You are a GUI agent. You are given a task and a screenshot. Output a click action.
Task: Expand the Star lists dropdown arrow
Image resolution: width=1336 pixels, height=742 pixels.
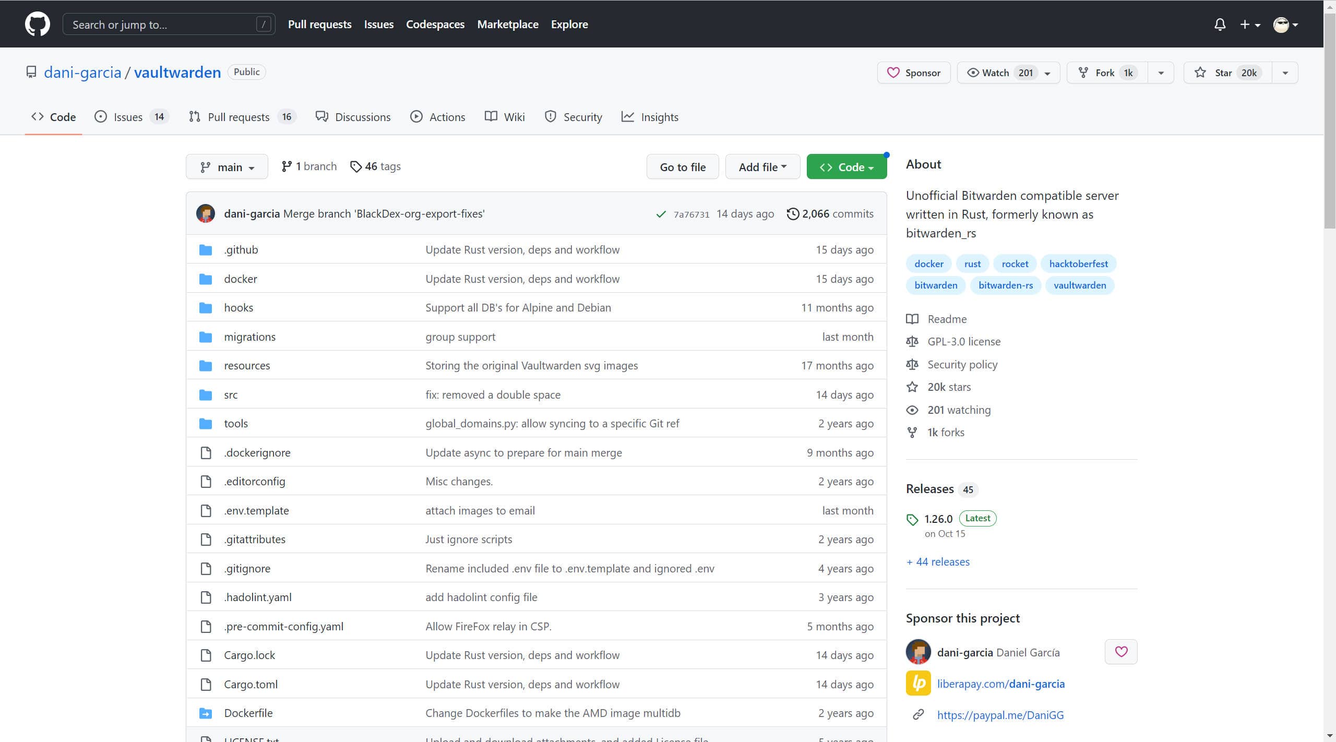click(x=1285, y=73)
